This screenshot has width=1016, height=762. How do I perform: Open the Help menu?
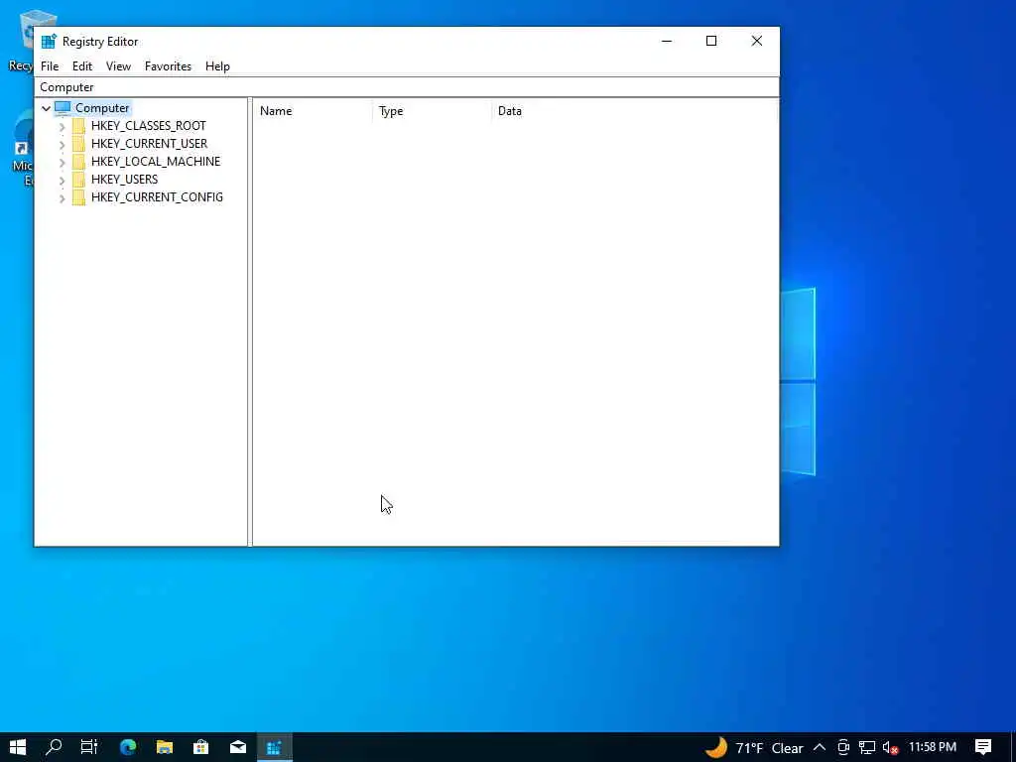217,66
